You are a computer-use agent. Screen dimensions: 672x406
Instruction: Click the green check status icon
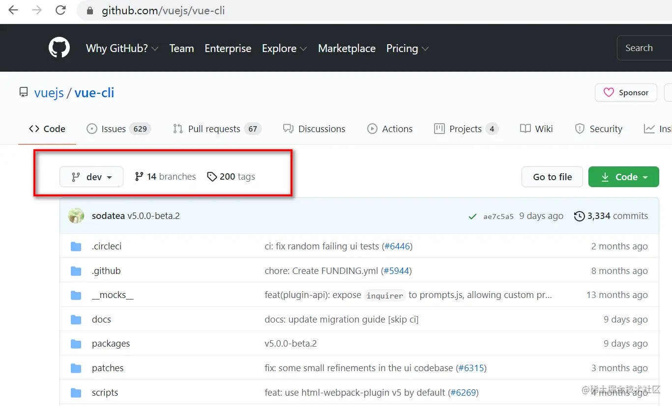(x=472, y=216)
